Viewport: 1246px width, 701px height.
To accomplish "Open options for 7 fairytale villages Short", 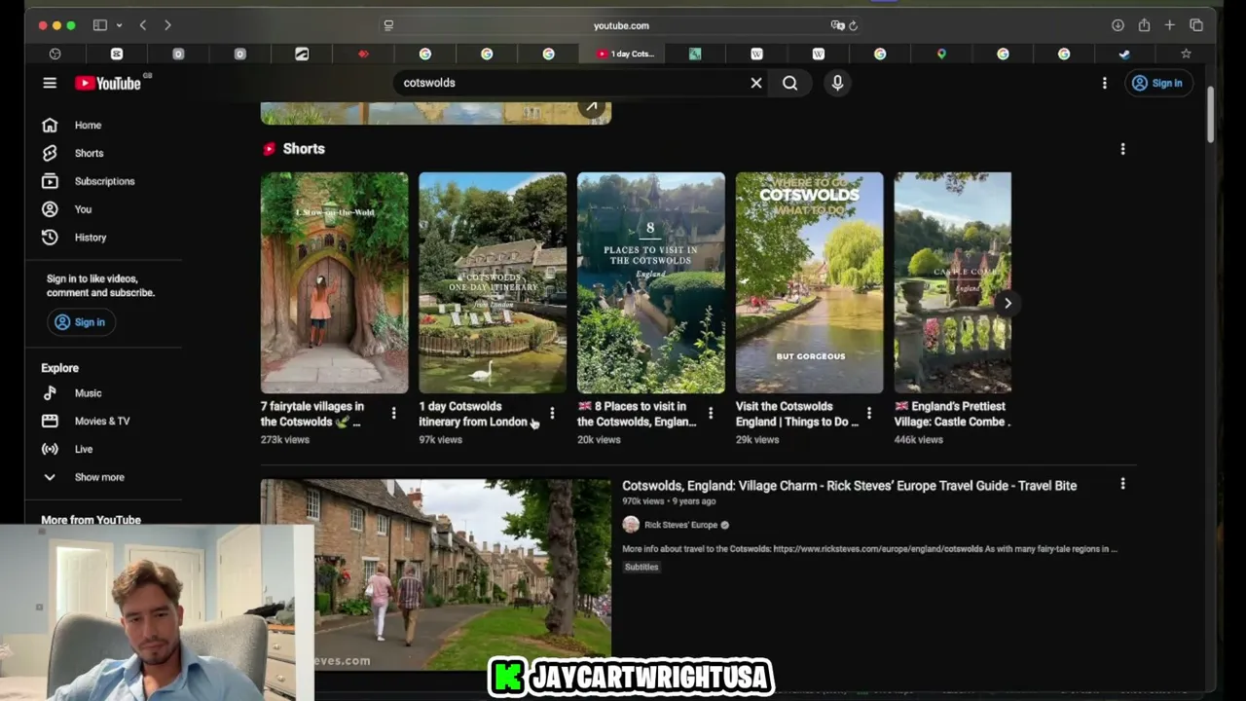I will [393, 414].
